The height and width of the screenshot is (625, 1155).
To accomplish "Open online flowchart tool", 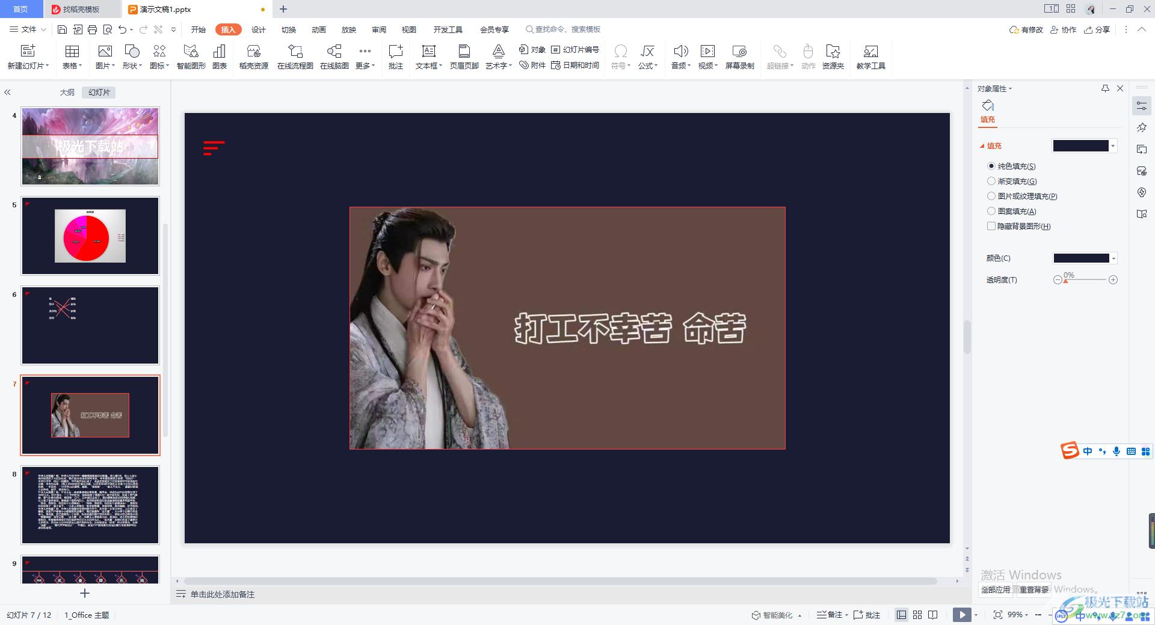I will [295, 57].
